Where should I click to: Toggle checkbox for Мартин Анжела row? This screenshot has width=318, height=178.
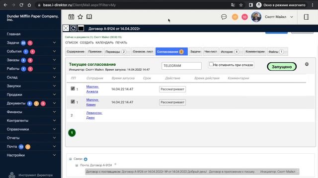point(73,89)
